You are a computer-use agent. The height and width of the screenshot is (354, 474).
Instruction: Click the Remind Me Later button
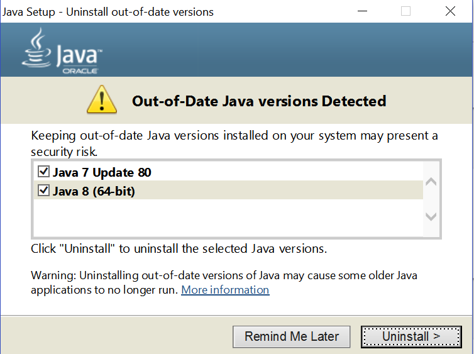[x=292, y=336]
